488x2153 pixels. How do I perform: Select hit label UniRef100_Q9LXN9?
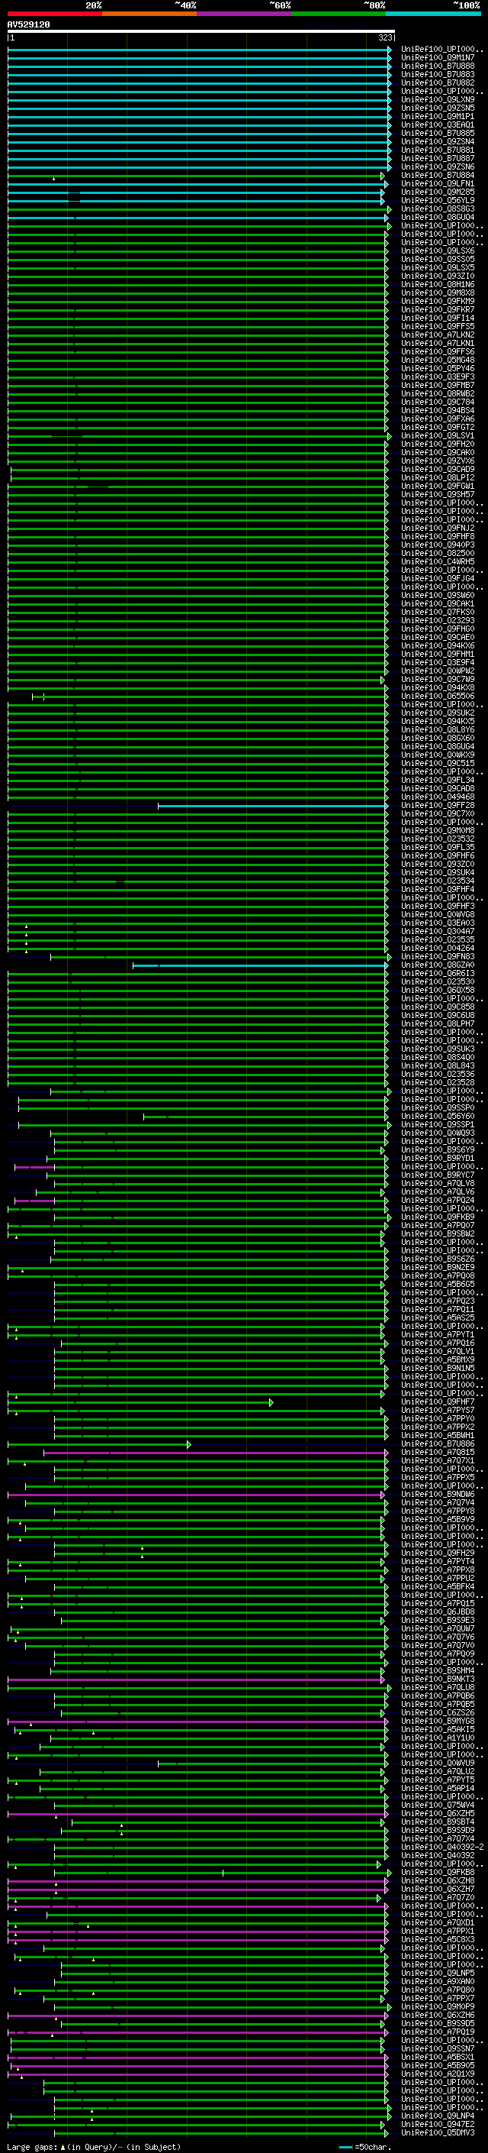click(x=438, y=99)
